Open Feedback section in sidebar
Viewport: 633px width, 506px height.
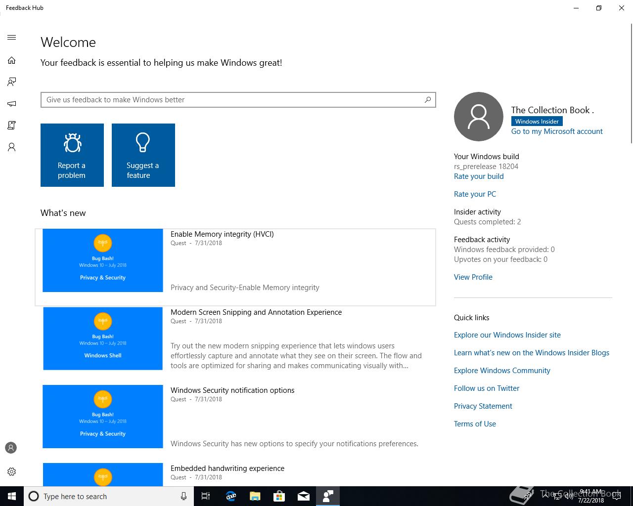coord(12,82)
